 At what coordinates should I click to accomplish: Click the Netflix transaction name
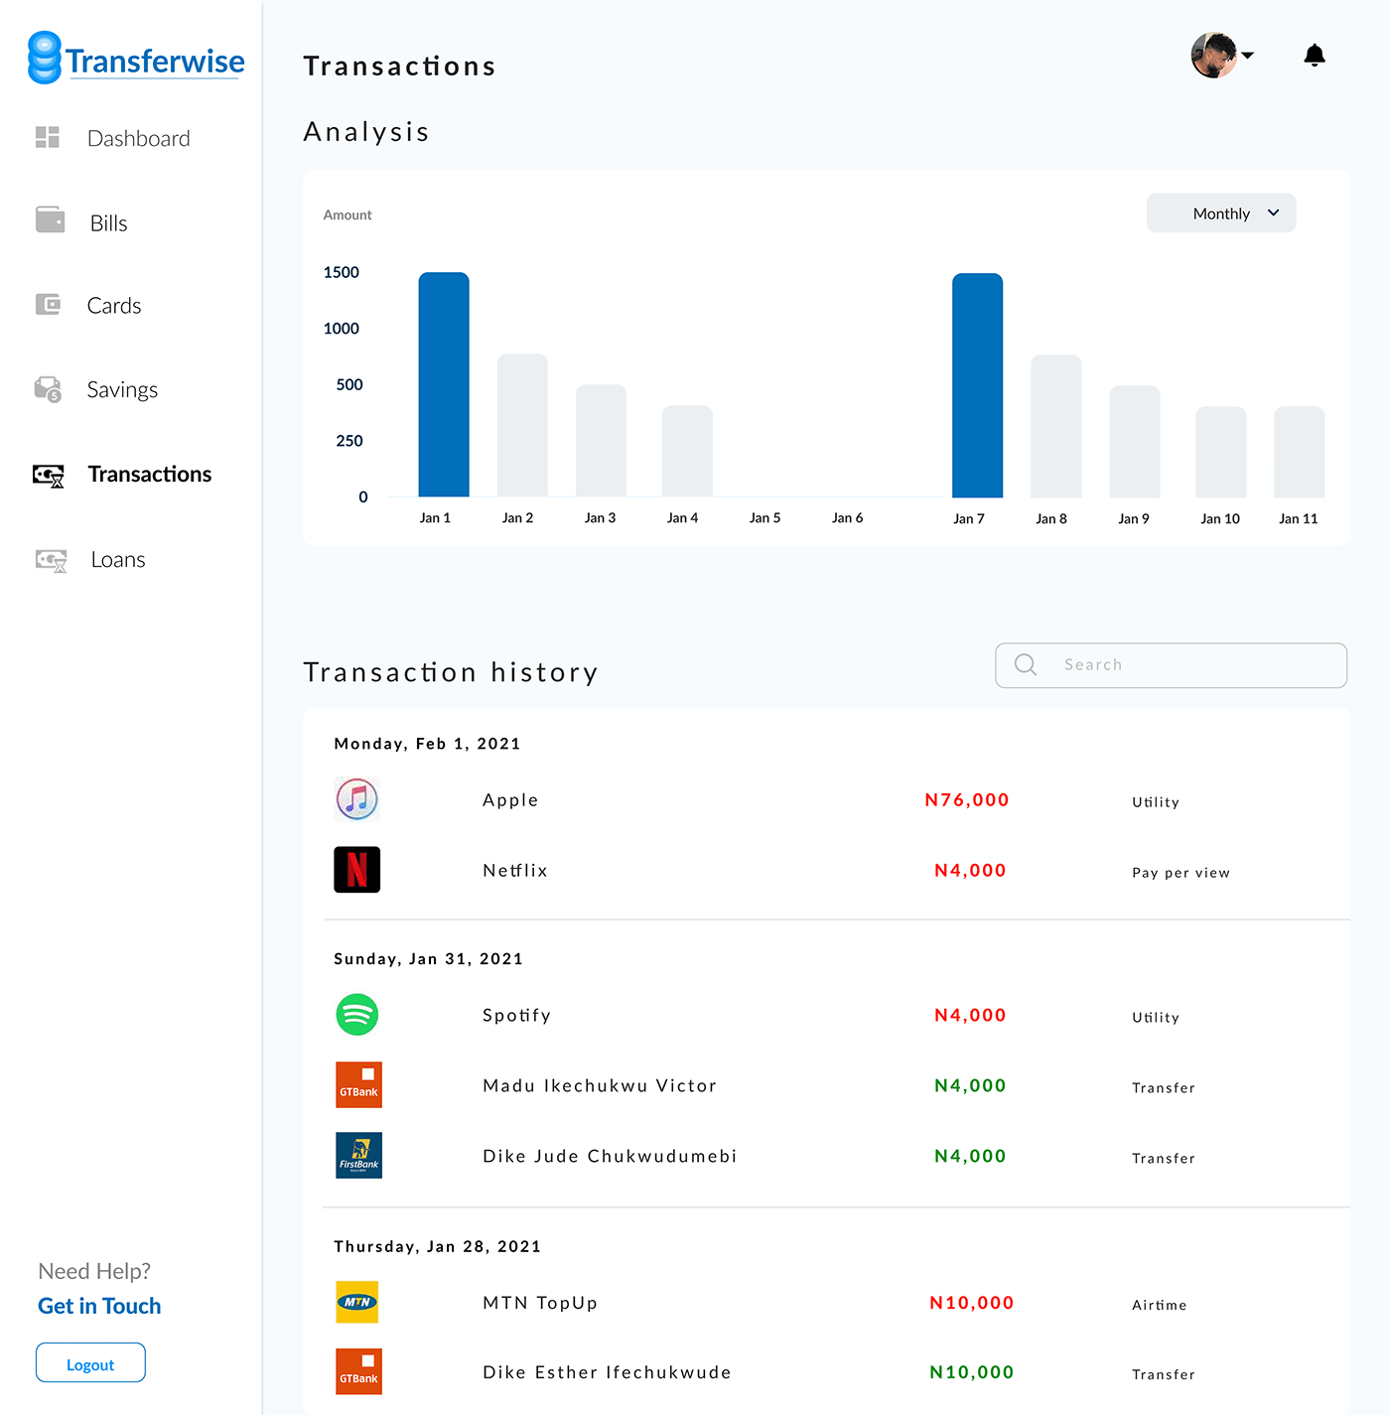tap(515, 871)
